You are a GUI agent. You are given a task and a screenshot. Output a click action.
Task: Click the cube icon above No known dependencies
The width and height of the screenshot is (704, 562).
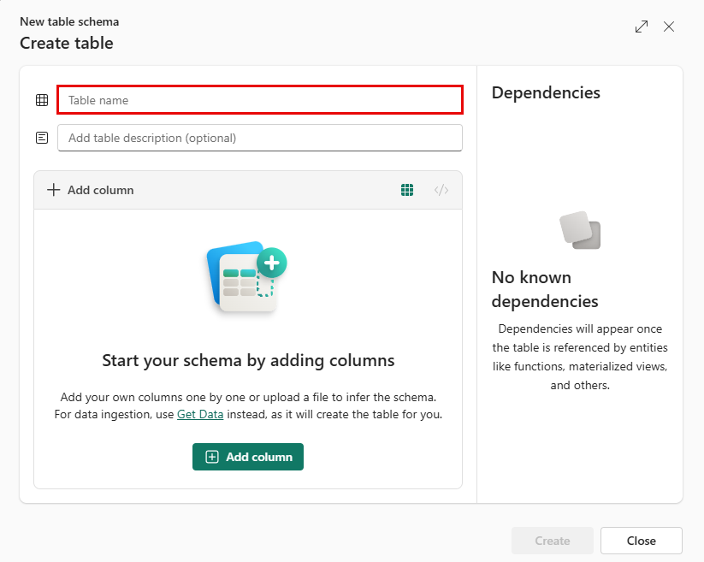pyautogui.click(x=580, y=228)
